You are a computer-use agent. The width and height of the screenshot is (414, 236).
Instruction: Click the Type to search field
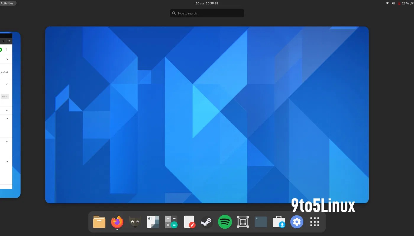[206, 13]
